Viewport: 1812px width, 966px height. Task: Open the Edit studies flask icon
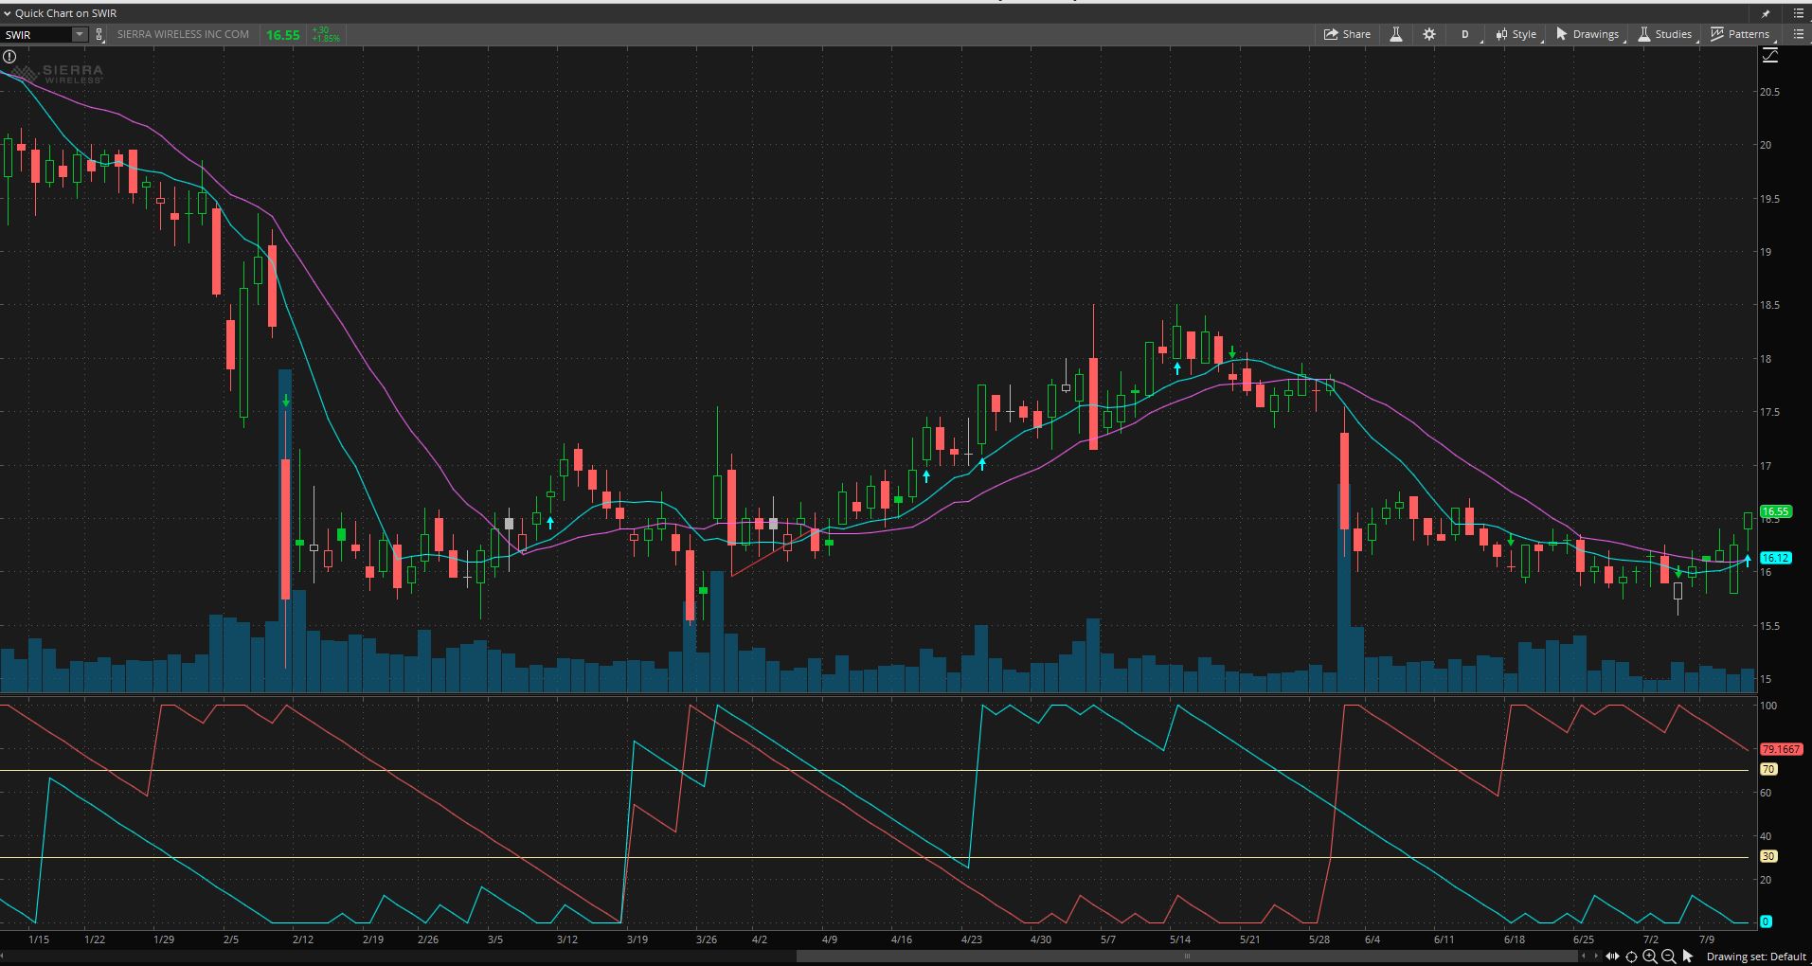(1395, 34)
